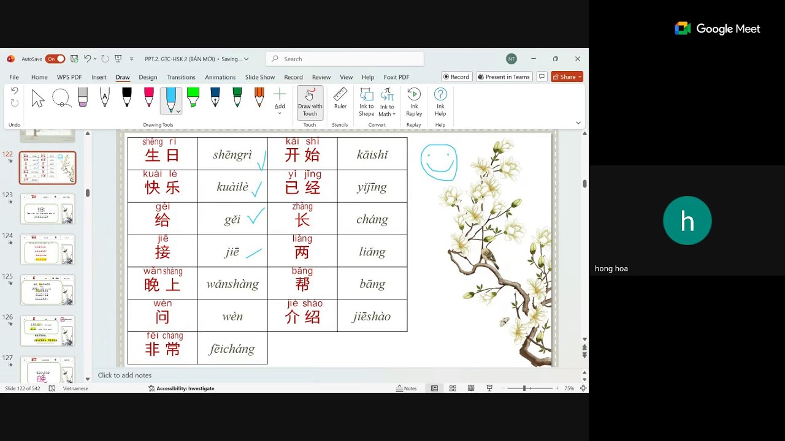Click the Vietnamese language indicator
This screenshot has height=441, width=785.
tap(75, 388)
